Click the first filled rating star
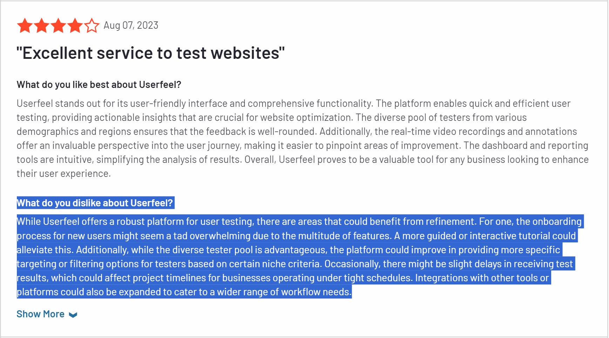 [25, 26]
